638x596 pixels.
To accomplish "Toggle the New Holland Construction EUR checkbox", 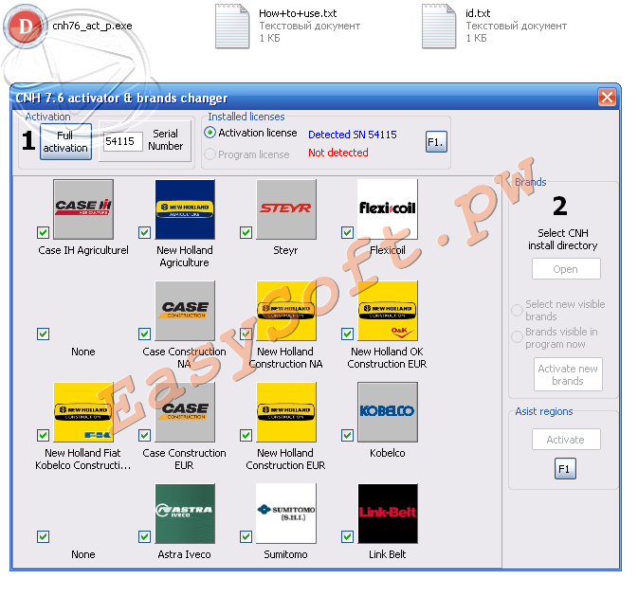I will (246, 435).
